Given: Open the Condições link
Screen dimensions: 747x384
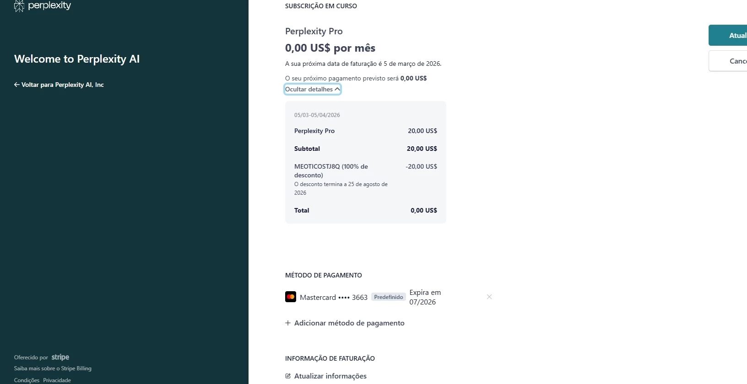Looking at the screenshot, I should tap(27, 380).
